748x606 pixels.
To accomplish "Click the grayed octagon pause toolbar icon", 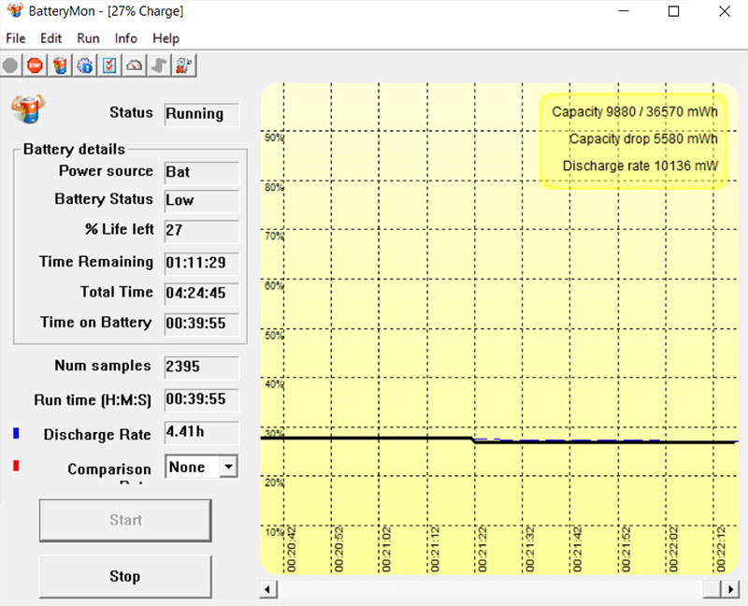I will point(9,65).
